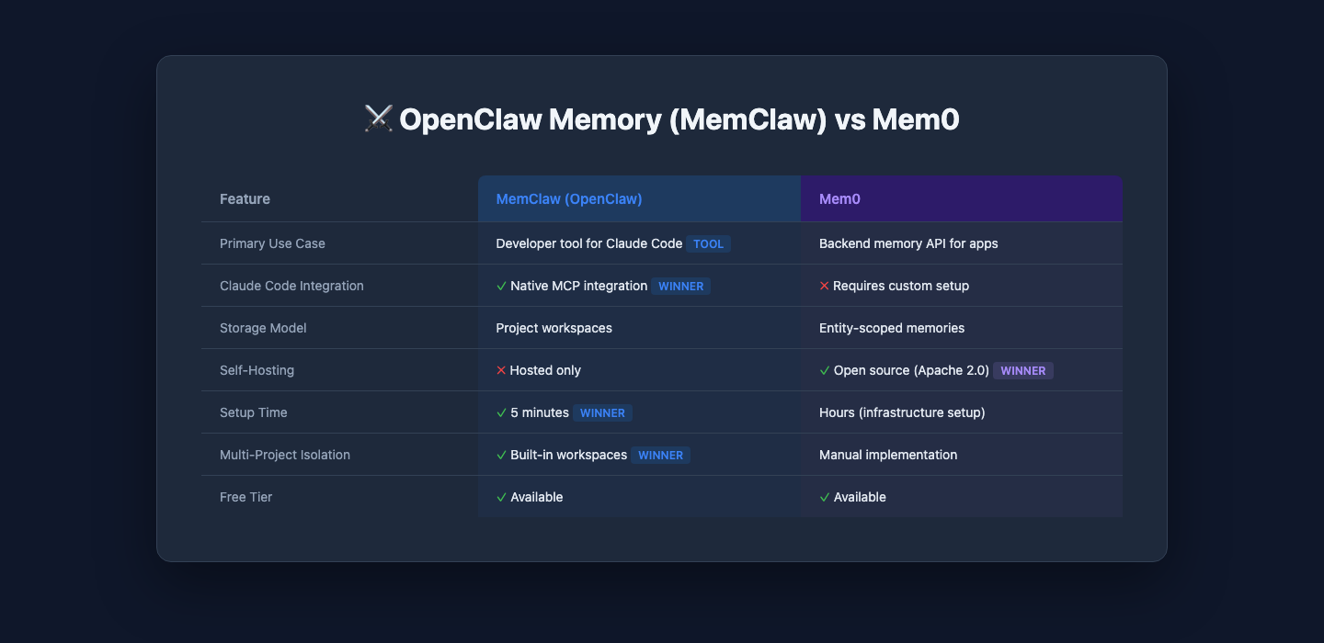Click the Entity-scoped memories cell
Screen dimensions: 1324x643
coord(891,328)
